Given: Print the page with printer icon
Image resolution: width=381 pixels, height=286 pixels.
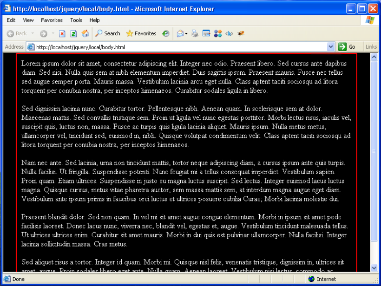Looking at the screenshot, I should pyautogui.click(x=195, y=33).
